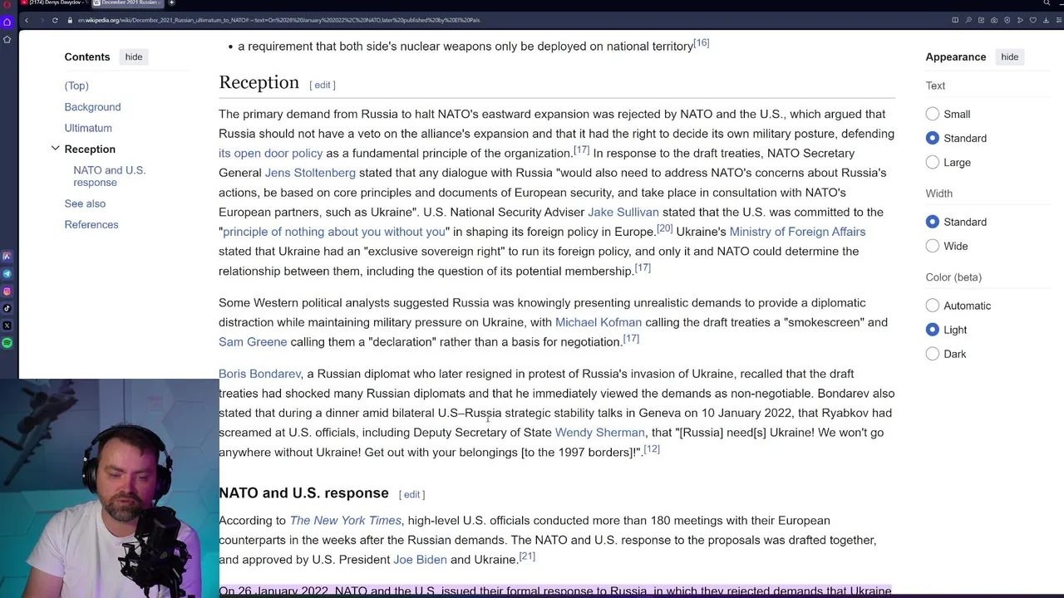Select Standard width option
The width and height of the screenshot is (1064, 598).
[x=933, y=222]
